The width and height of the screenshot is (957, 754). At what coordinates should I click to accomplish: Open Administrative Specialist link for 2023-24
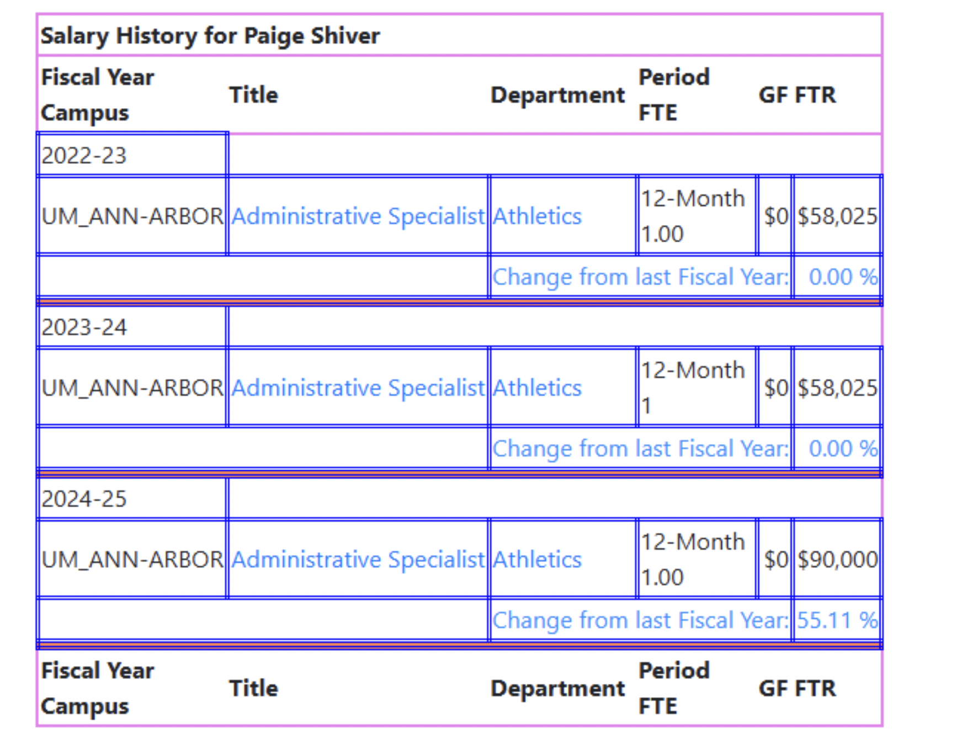pos(358,387)
